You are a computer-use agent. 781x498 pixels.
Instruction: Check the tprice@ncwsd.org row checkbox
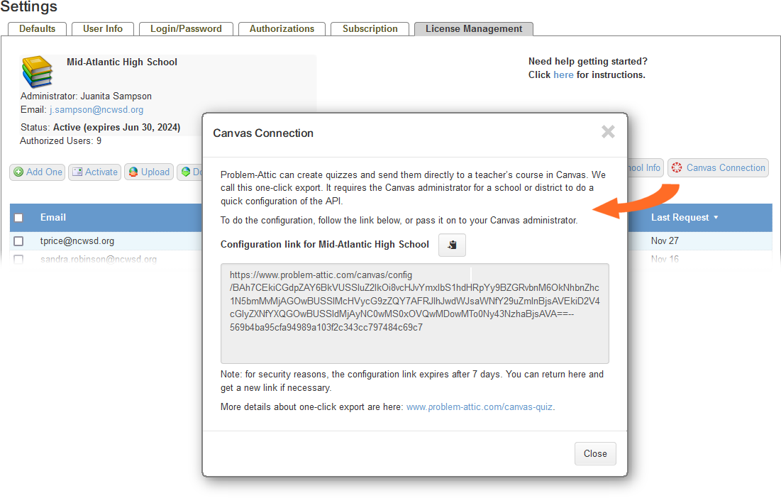coord(19,241)
